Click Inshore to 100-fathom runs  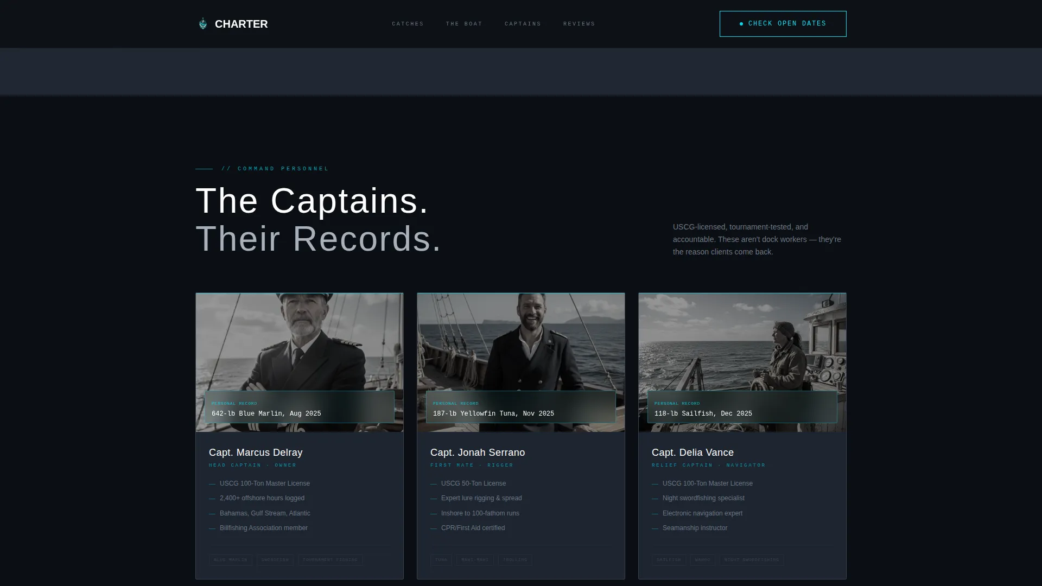coord(480,513)
